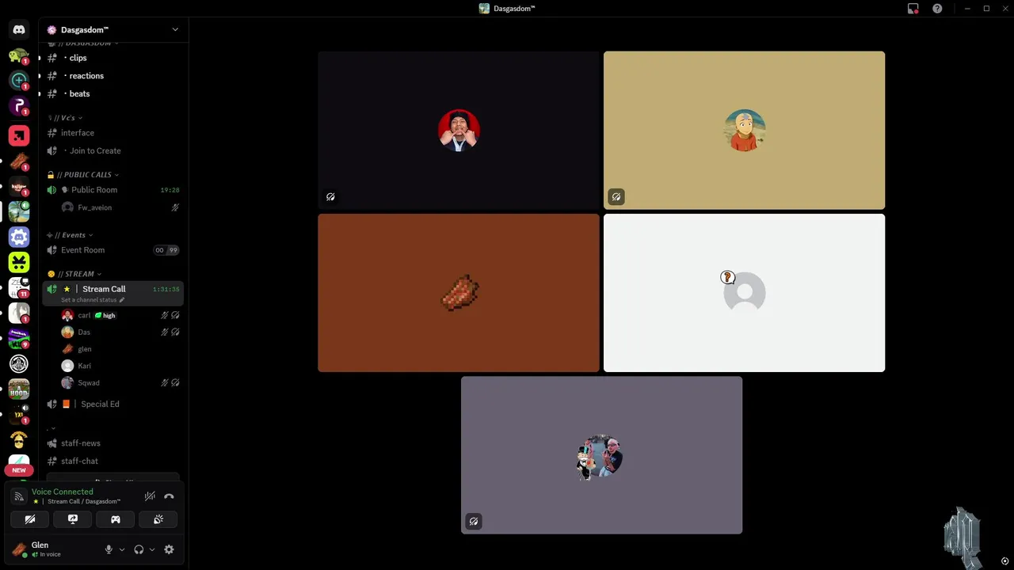Select user Fw_aveion in Public Room
This screenshot has height=570, width=1014.
120,207
